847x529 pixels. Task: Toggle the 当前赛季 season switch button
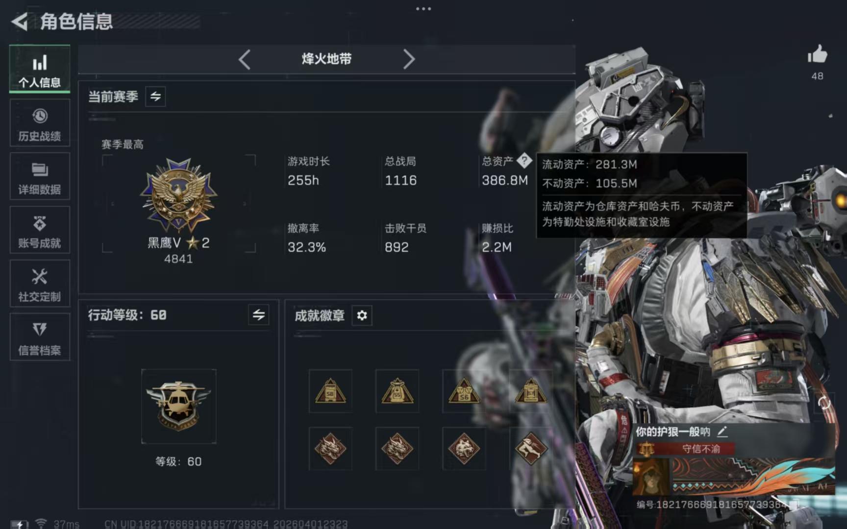(x=155, y=96)
